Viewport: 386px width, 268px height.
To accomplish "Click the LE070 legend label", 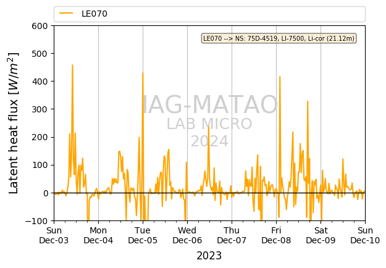I will pos(94,14).
